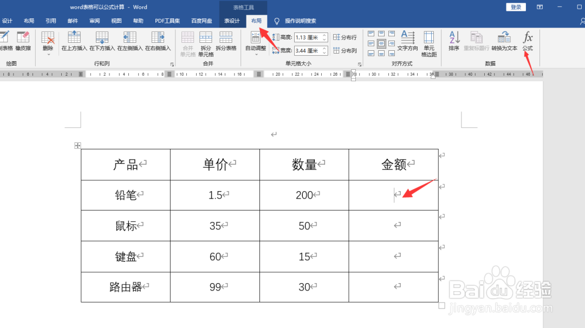The image size is (585, 328).
Task: Click 在右侧插入 insert column right
Action: click(158, 41)
